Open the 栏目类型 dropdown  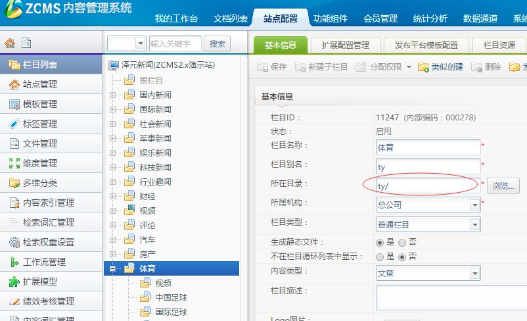[474, 225]
